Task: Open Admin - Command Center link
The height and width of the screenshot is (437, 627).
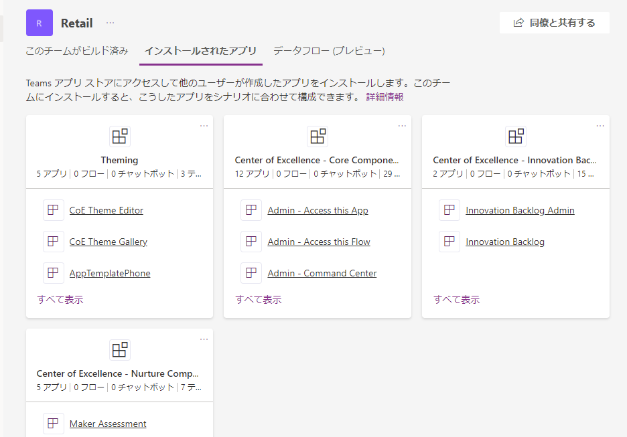Action: (322, 273)
